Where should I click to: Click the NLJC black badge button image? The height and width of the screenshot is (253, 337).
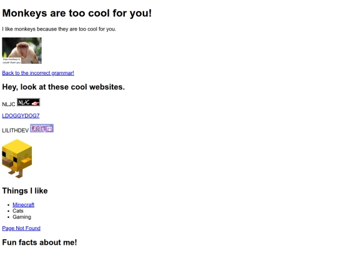coord(28,102)
